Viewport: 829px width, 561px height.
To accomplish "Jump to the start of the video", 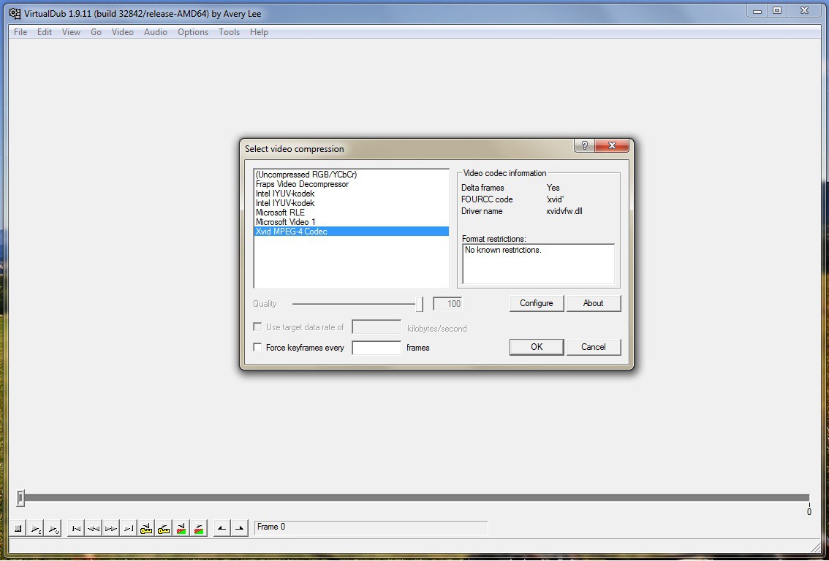I will 76,528.
